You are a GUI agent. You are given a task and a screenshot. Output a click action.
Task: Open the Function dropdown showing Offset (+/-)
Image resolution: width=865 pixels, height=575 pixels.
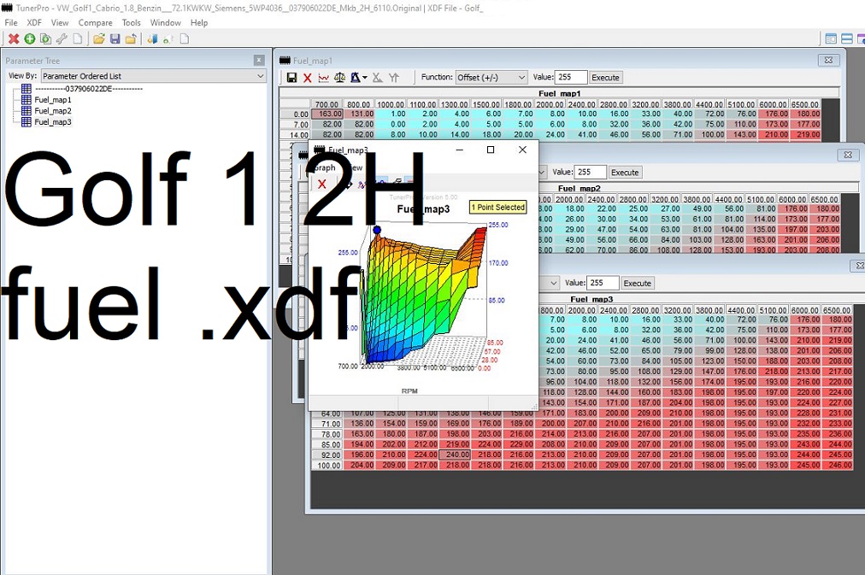click(x=491, y=77)
